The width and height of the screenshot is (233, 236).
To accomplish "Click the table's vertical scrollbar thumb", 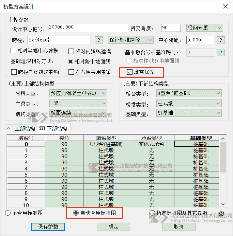I will [x=223, y=157].
